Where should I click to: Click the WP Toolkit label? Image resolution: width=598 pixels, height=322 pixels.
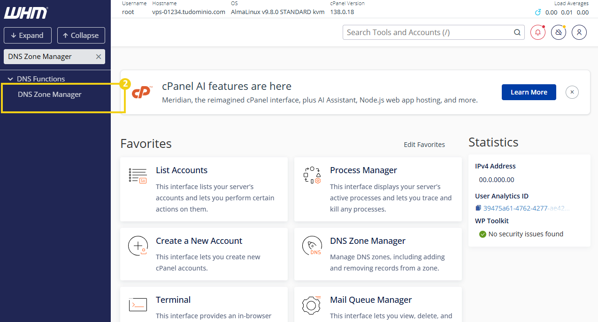coord(492,221)
